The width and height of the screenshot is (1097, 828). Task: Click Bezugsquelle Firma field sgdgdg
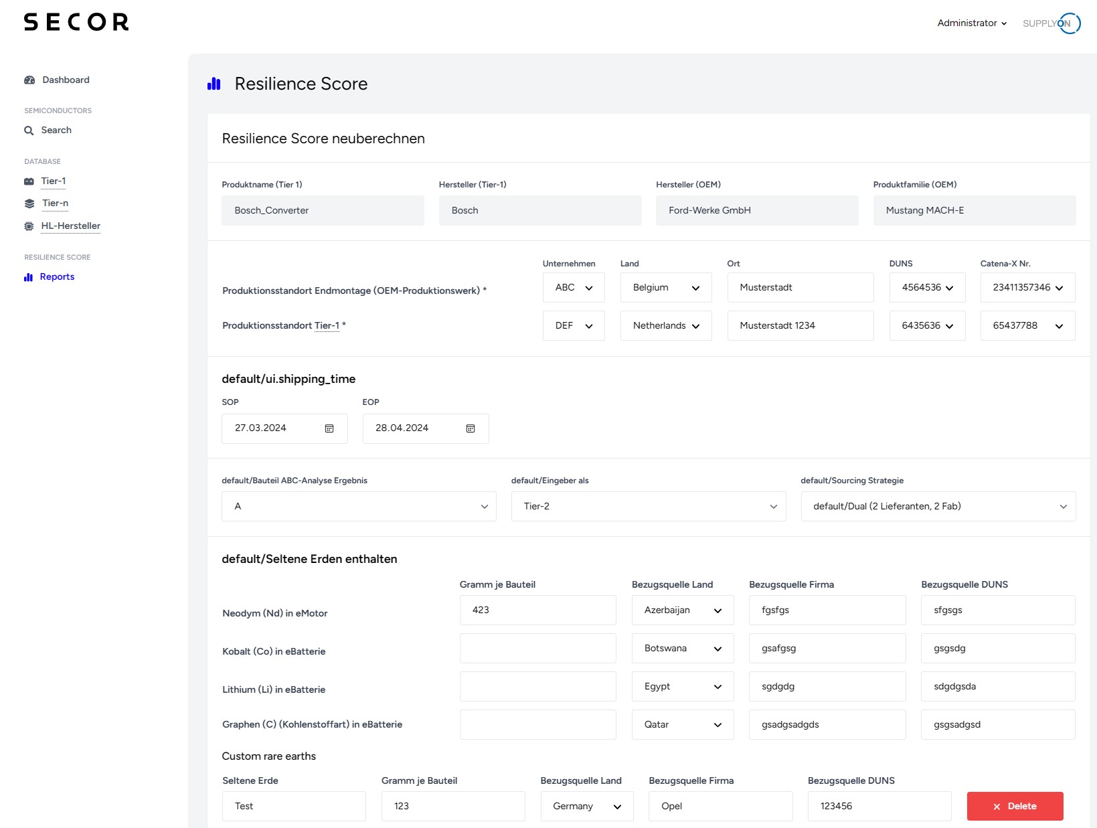(x=827, y=687)
